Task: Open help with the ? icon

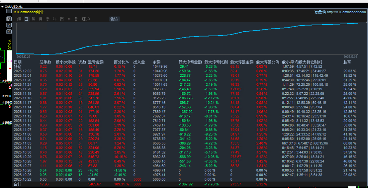Action: tap(9, 25)
